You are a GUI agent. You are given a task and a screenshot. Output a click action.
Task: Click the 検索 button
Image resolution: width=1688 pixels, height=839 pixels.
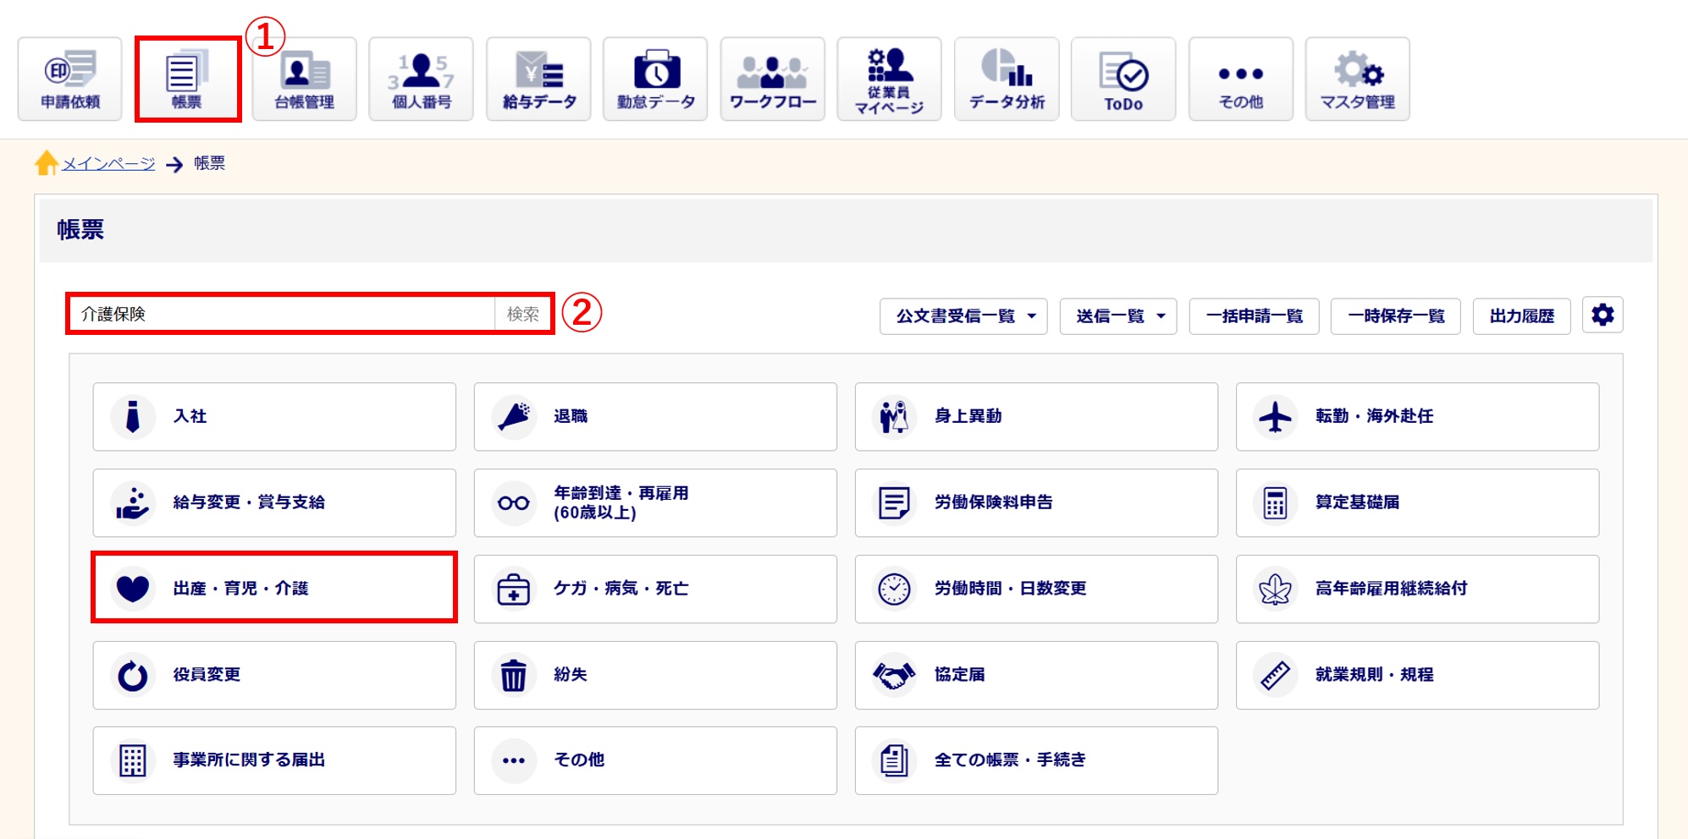pos(522,314)
